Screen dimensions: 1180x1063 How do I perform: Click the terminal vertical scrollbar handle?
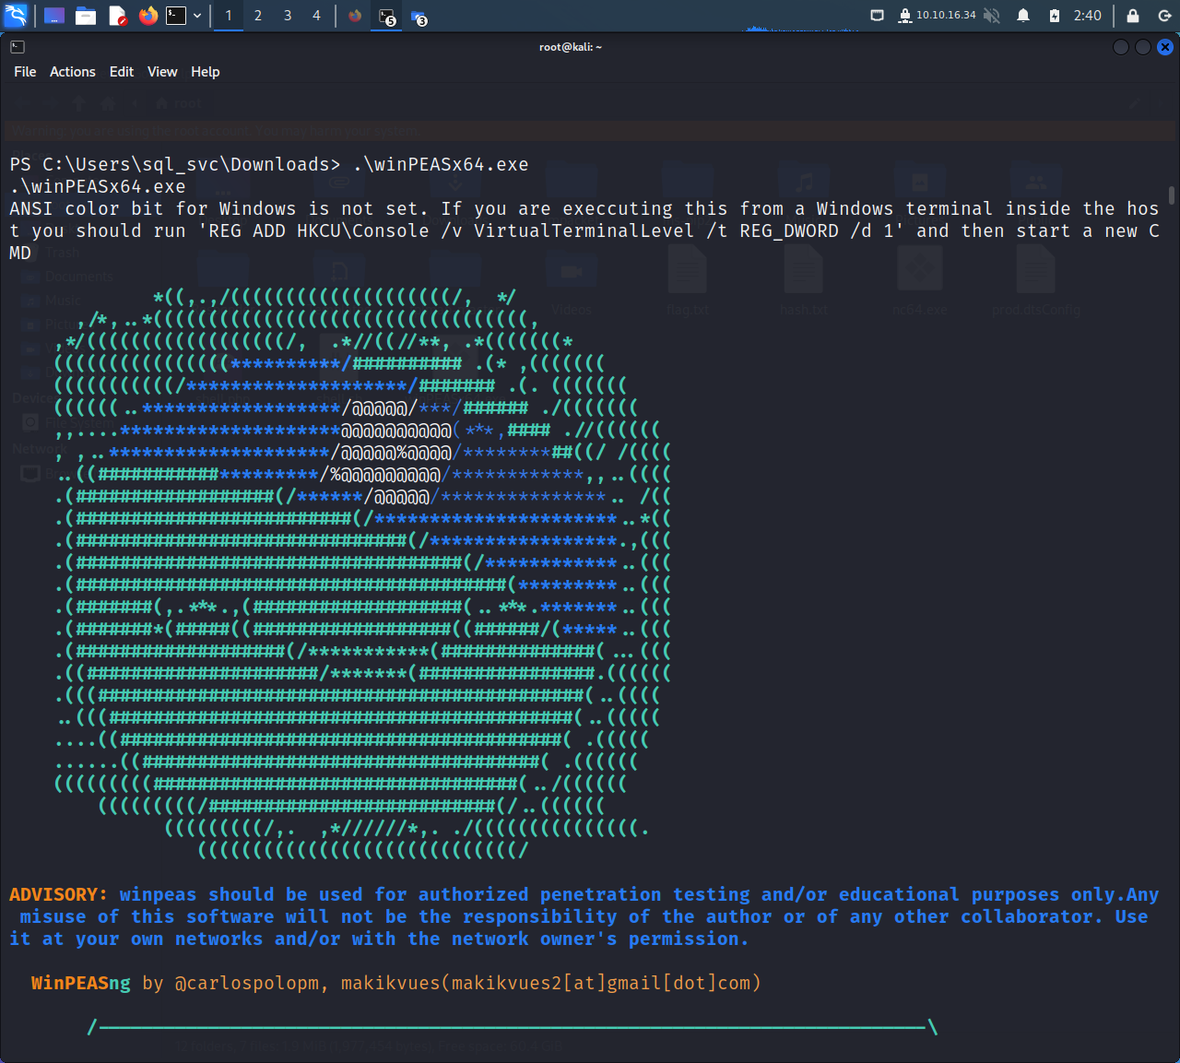pos(1172,195)
